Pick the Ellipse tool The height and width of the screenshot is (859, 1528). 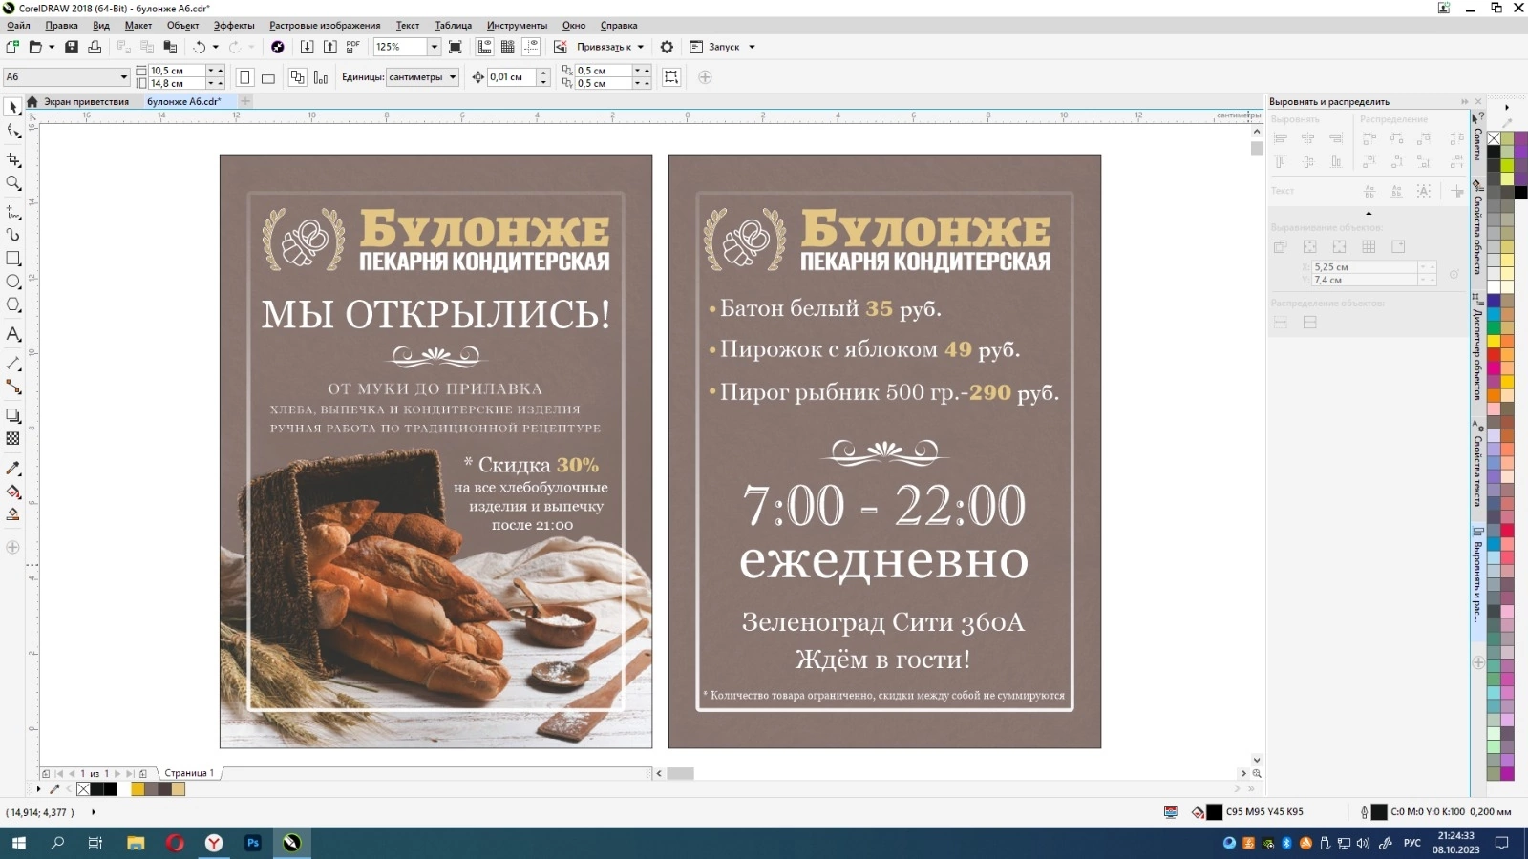click(x=13, y=282)
